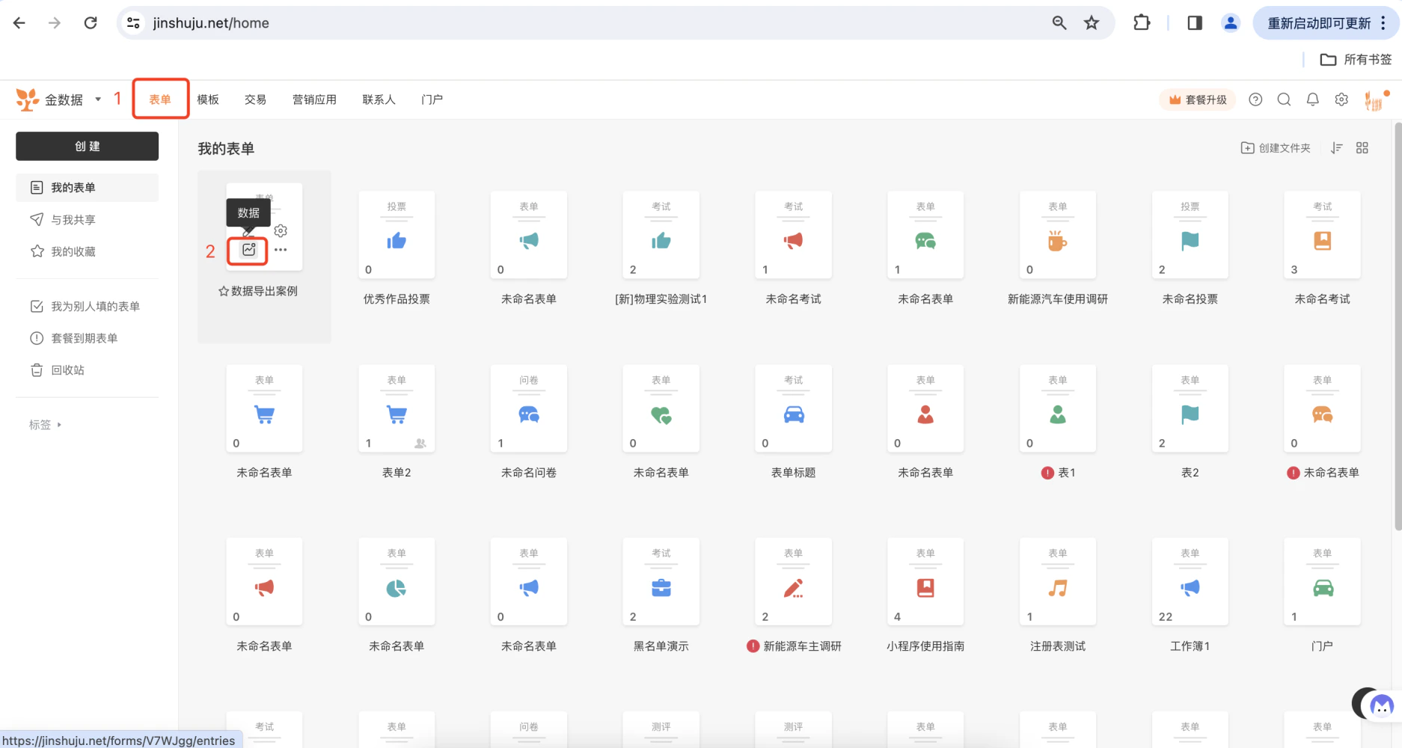Toggle the browser side panel
This screenshot has height=748, width=1402.
click(1195, 23)
